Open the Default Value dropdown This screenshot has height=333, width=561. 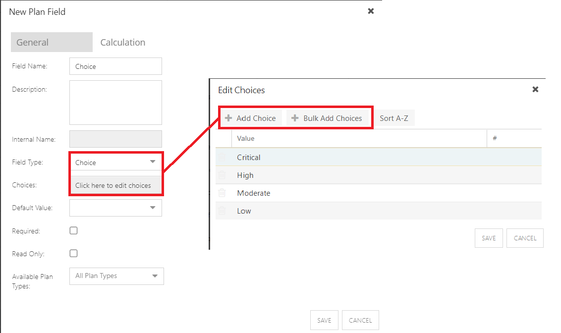click(x=115, y=208)
